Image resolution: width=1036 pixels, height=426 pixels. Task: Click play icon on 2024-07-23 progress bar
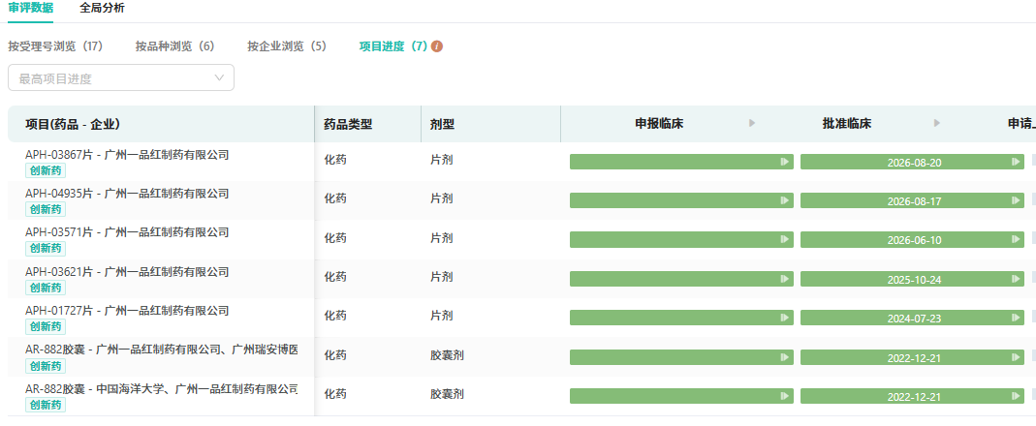1016,319
